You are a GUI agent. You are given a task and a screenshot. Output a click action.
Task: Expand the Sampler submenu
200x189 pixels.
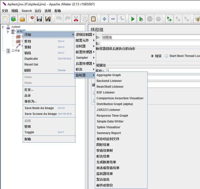click(85, 58)
